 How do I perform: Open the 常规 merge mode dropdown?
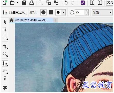(102, 12)
